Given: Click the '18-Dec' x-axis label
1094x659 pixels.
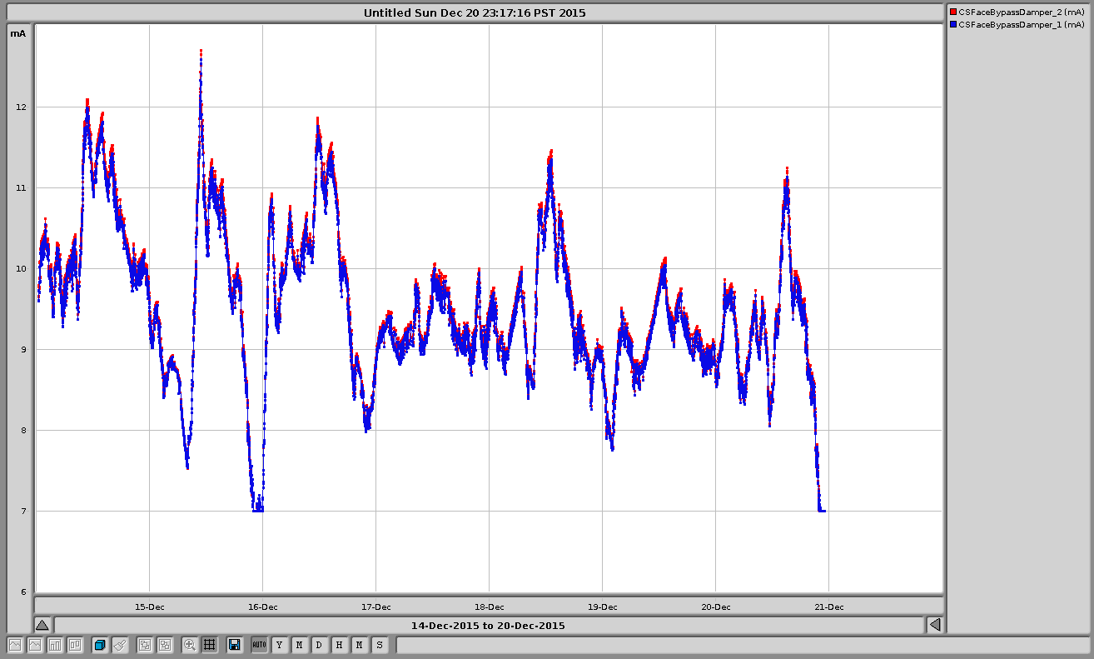Looking at the screenshot, I should click(x=490, y=607).
